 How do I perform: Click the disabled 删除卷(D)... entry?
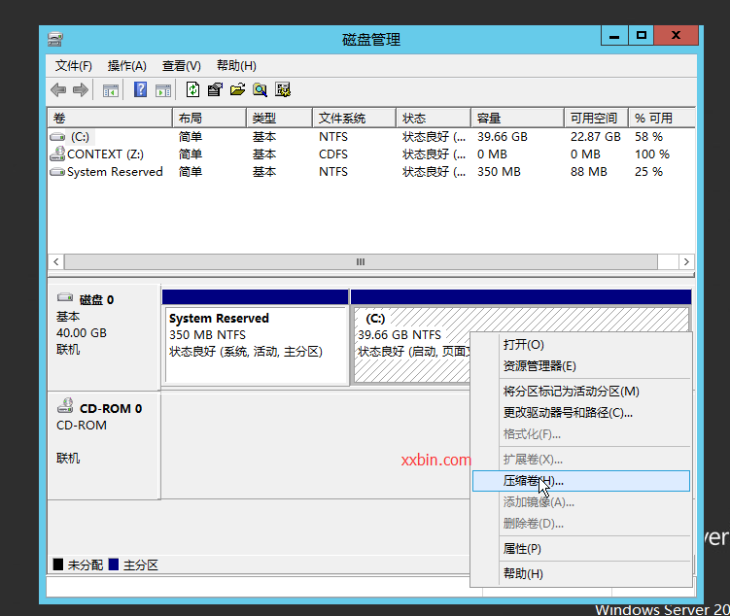[x=581, y=524]
